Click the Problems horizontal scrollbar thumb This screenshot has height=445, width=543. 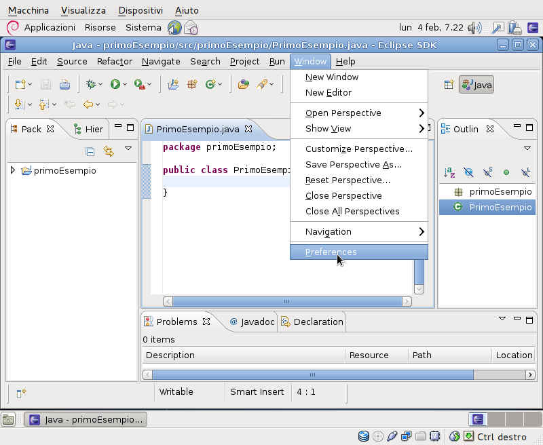[x=313, y=374]
